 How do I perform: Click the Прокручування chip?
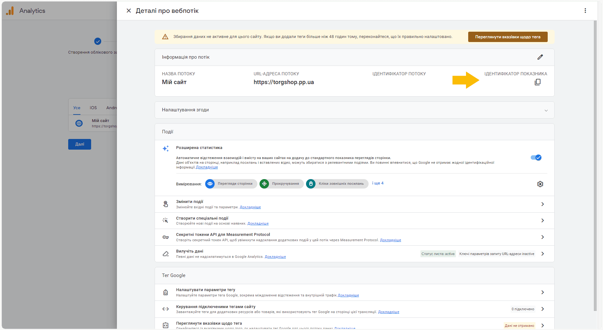282,184
